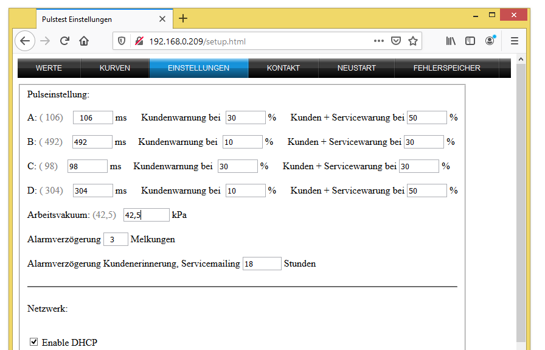Click the scrollbar up arrow
Viewport: 545px width, 350px height.
click(x=521, y=60)
